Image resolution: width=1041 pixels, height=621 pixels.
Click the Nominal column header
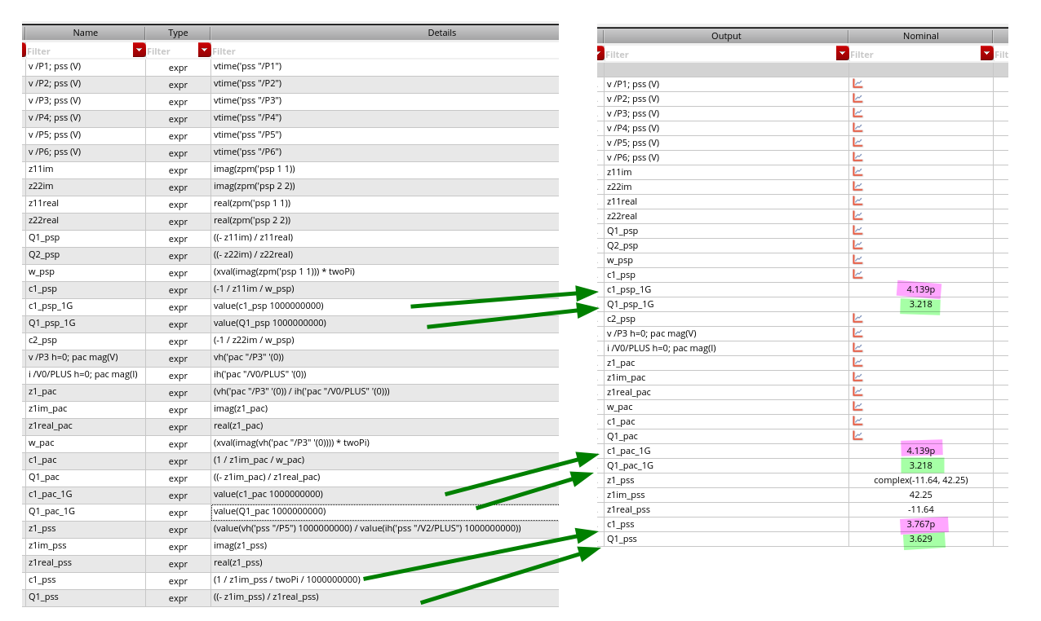pos(920,36)
